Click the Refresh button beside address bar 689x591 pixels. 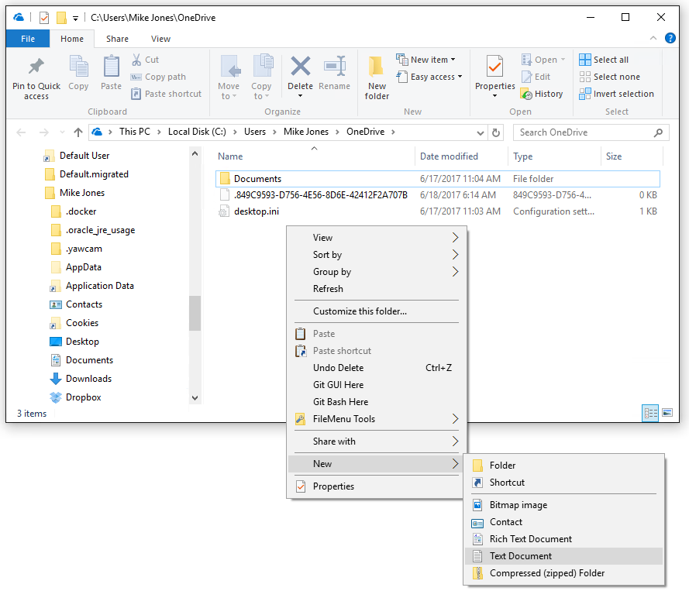(496, 132)
